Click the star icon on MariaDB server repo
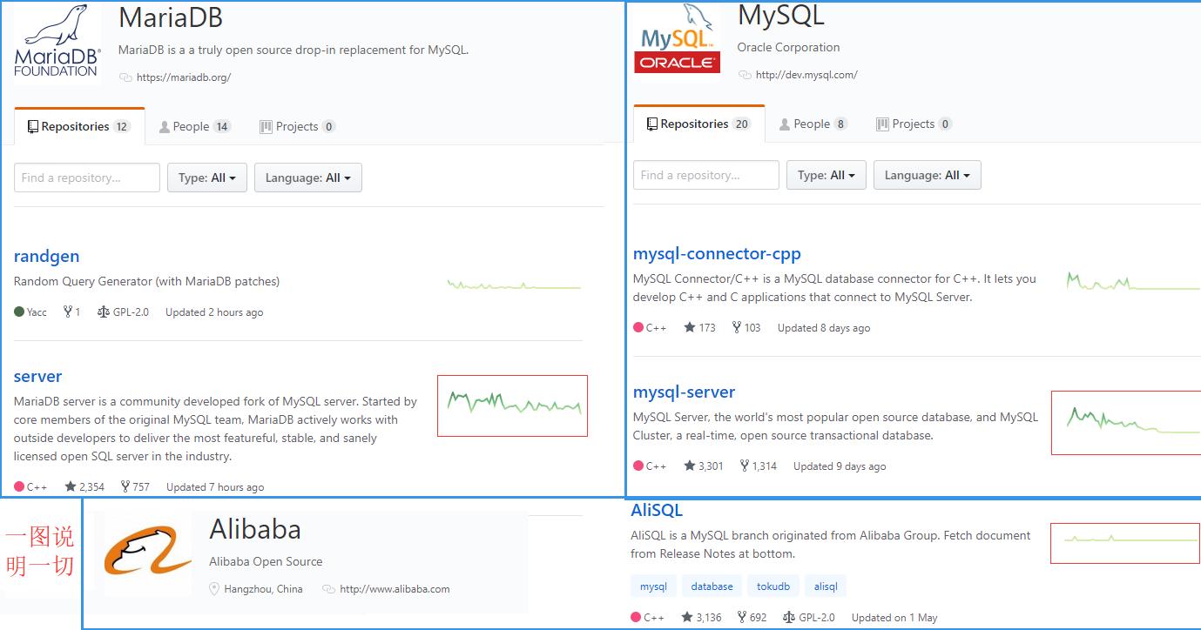Image resolution: width=1201 pixels, height=630 pixels. pos(71,487)
